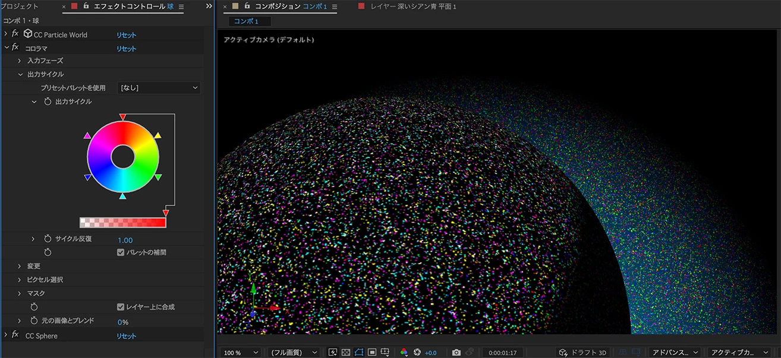The width and height of the screenshot is (781, 358).
Task: Open the エフェクトコントロール panel menu
Action: pyautogui.click(x=181, y=7)
